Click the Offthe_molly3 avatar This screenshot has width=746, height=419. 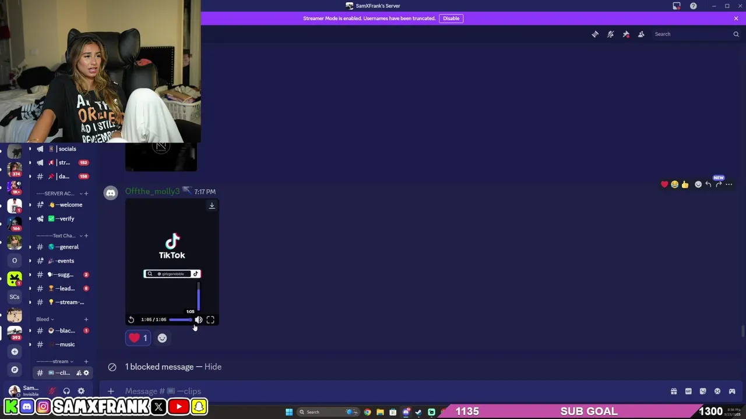click(x=110, y=193)
